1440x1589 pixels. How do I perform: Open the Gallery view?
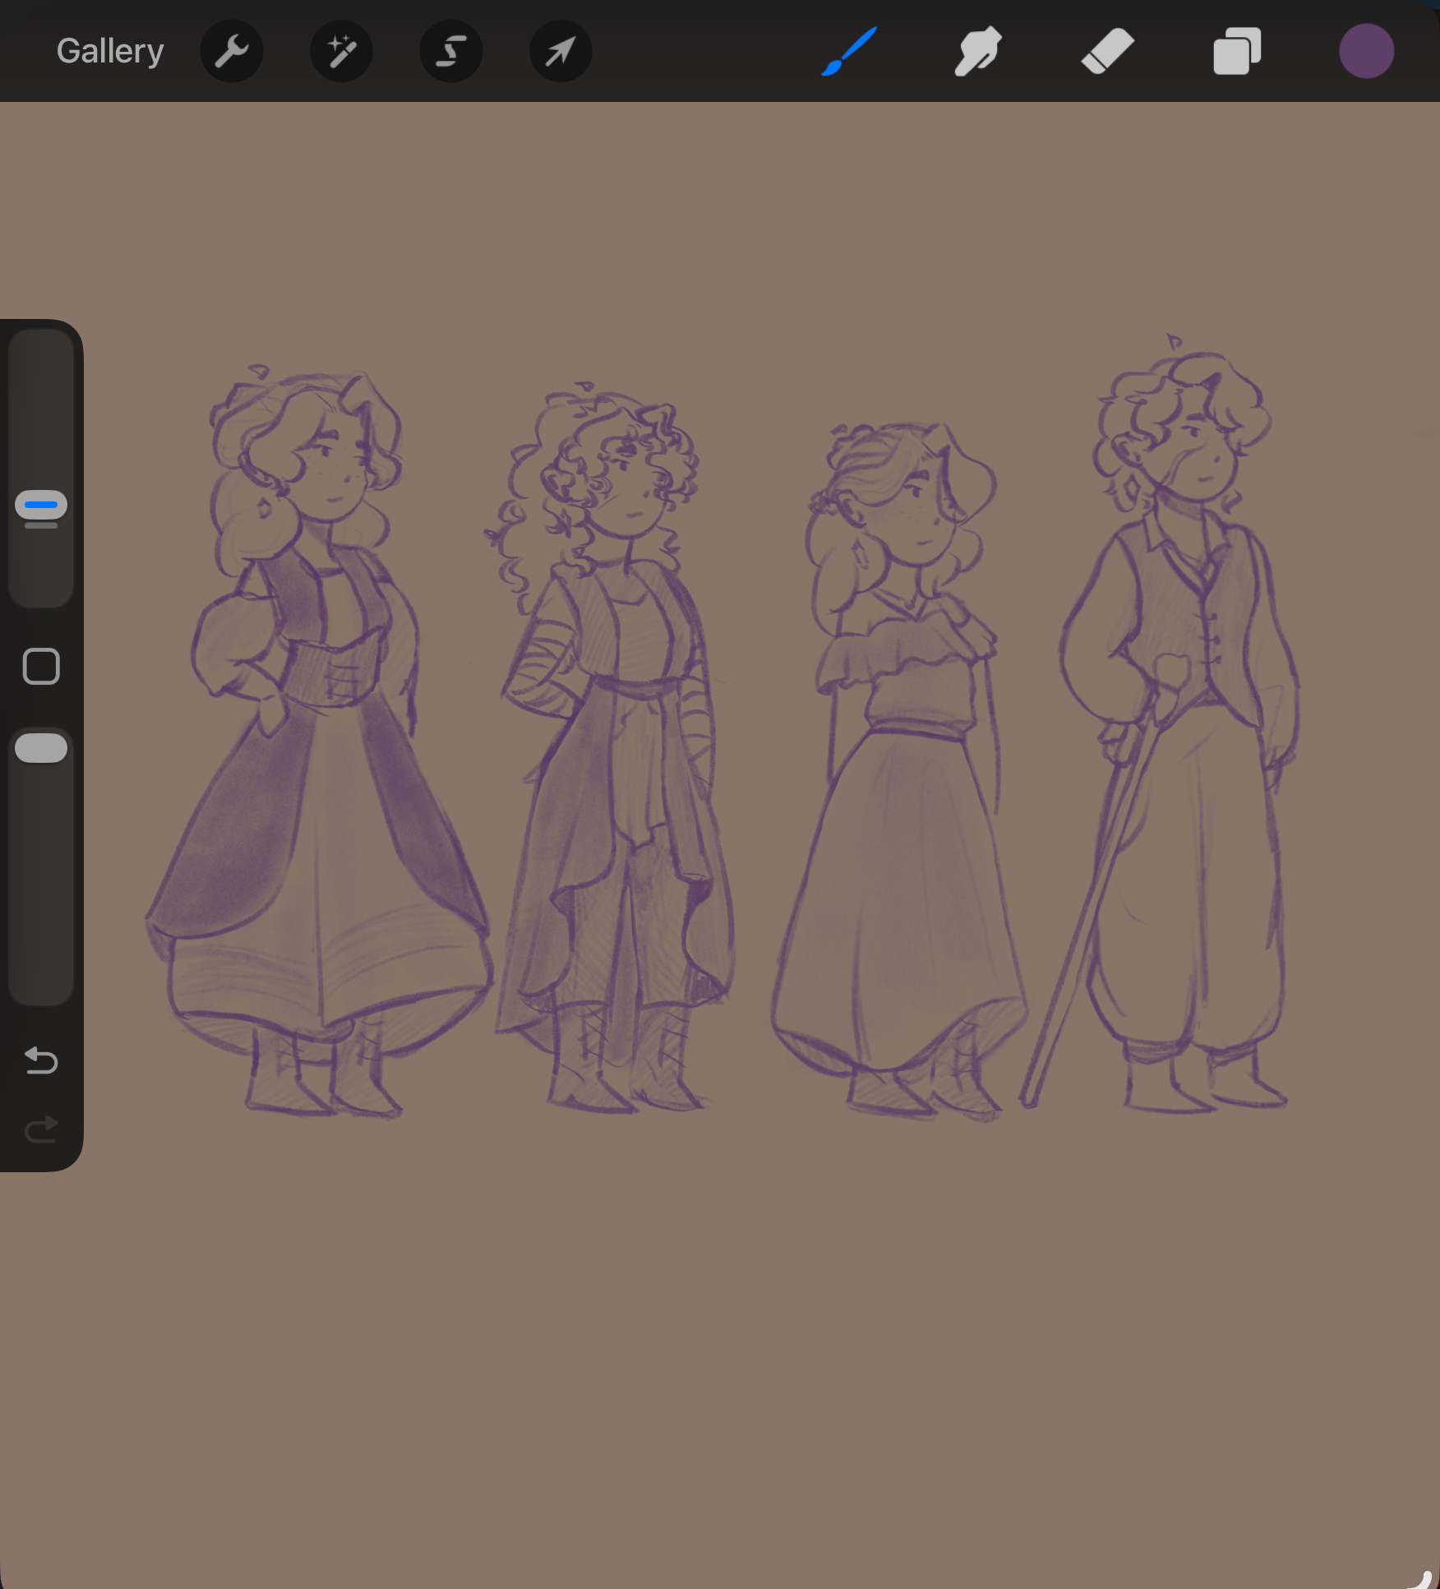coord(110,51)
